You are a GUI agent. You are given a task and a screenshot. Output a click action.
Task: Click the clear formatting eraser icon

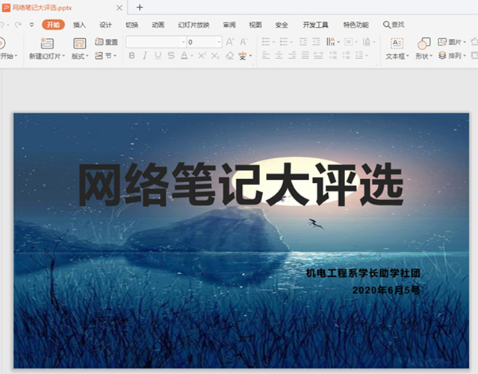point(229,56)
